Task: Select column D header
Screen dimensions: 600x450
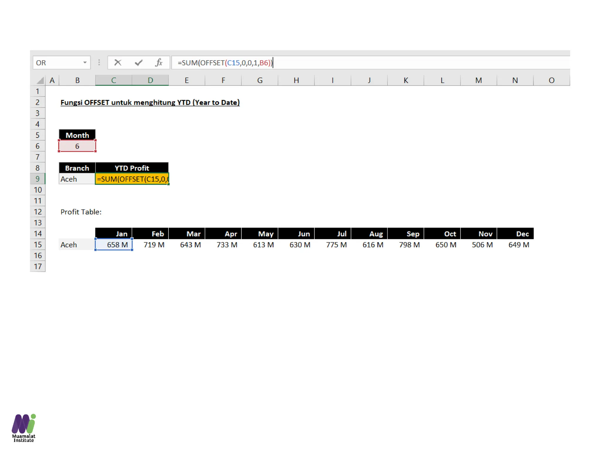Action: coord(150,80)
